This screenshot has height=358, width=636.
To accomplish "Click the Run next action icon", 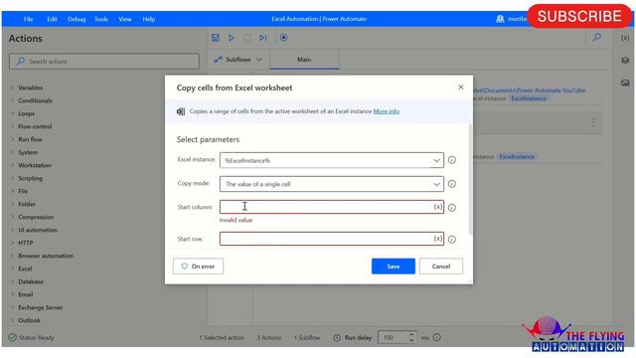I will pyautogui.click(x=262, y=38).
